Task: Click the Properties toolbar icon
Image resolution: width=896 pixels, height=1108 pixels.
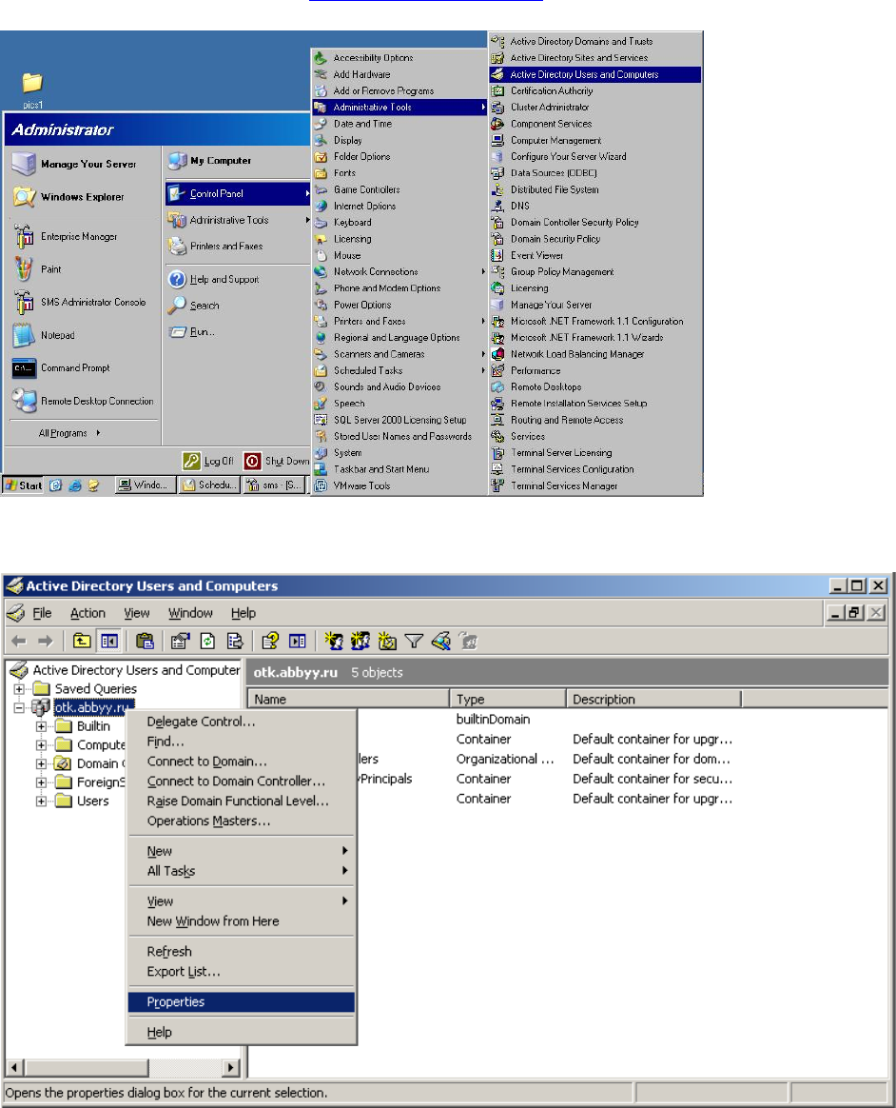Action: point(180,641)
